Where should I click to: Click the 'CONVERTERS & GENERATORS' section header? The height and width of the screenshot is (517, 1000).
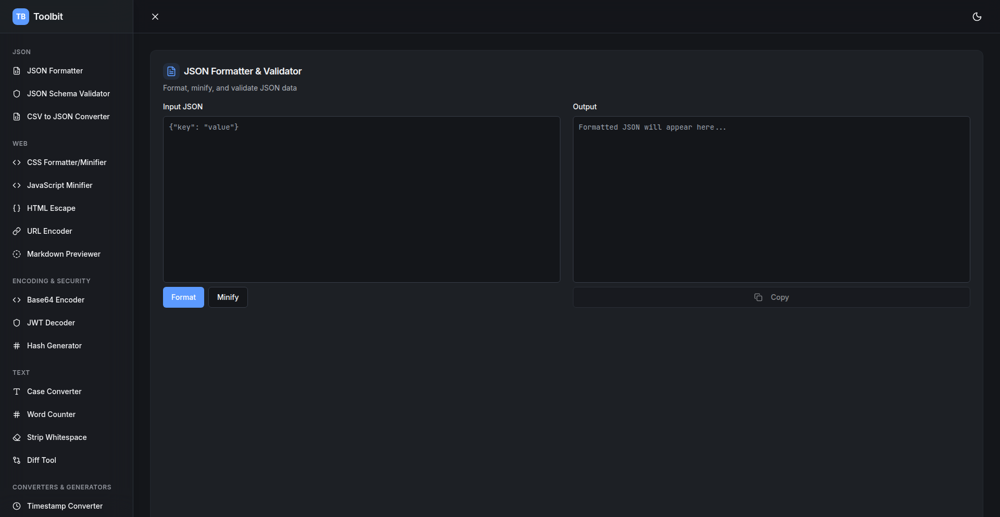(x=62, y=487)
